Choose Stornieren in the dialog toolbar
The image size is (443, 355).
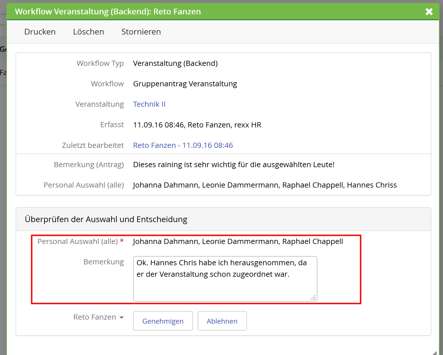tap(141, 32)
